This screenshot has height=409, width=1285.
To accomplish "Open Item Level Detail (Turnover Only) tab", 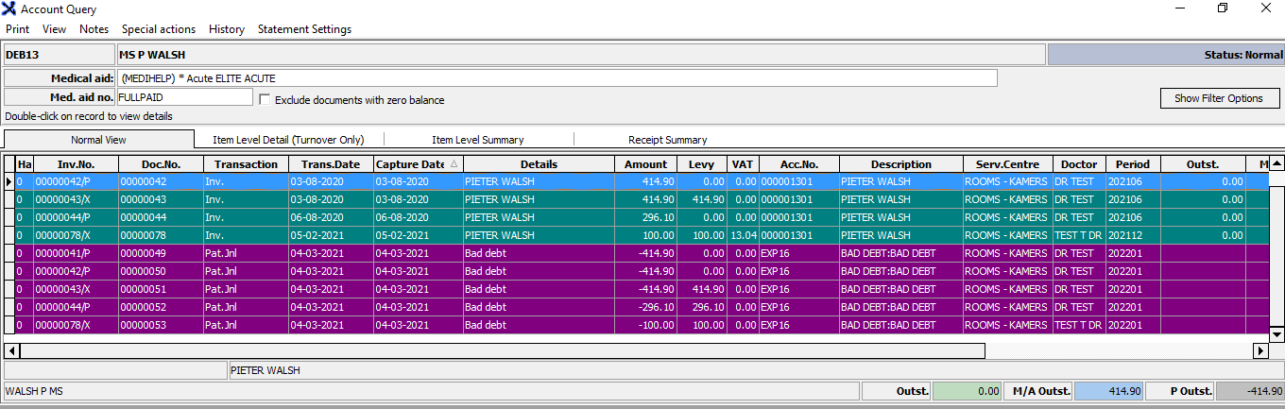I will (x=288, y=140).
